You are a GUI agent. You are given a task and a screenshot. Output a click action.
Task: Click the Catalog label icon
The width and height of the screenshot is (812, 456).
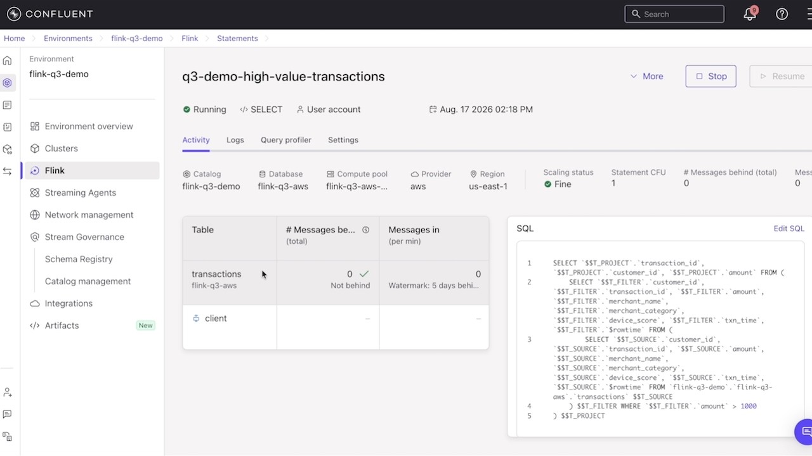(187, 174)
